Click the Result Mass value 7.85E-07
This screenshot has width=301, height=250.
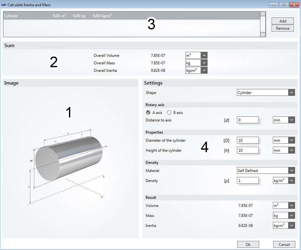pyautogui.click(x=246, y=216)
